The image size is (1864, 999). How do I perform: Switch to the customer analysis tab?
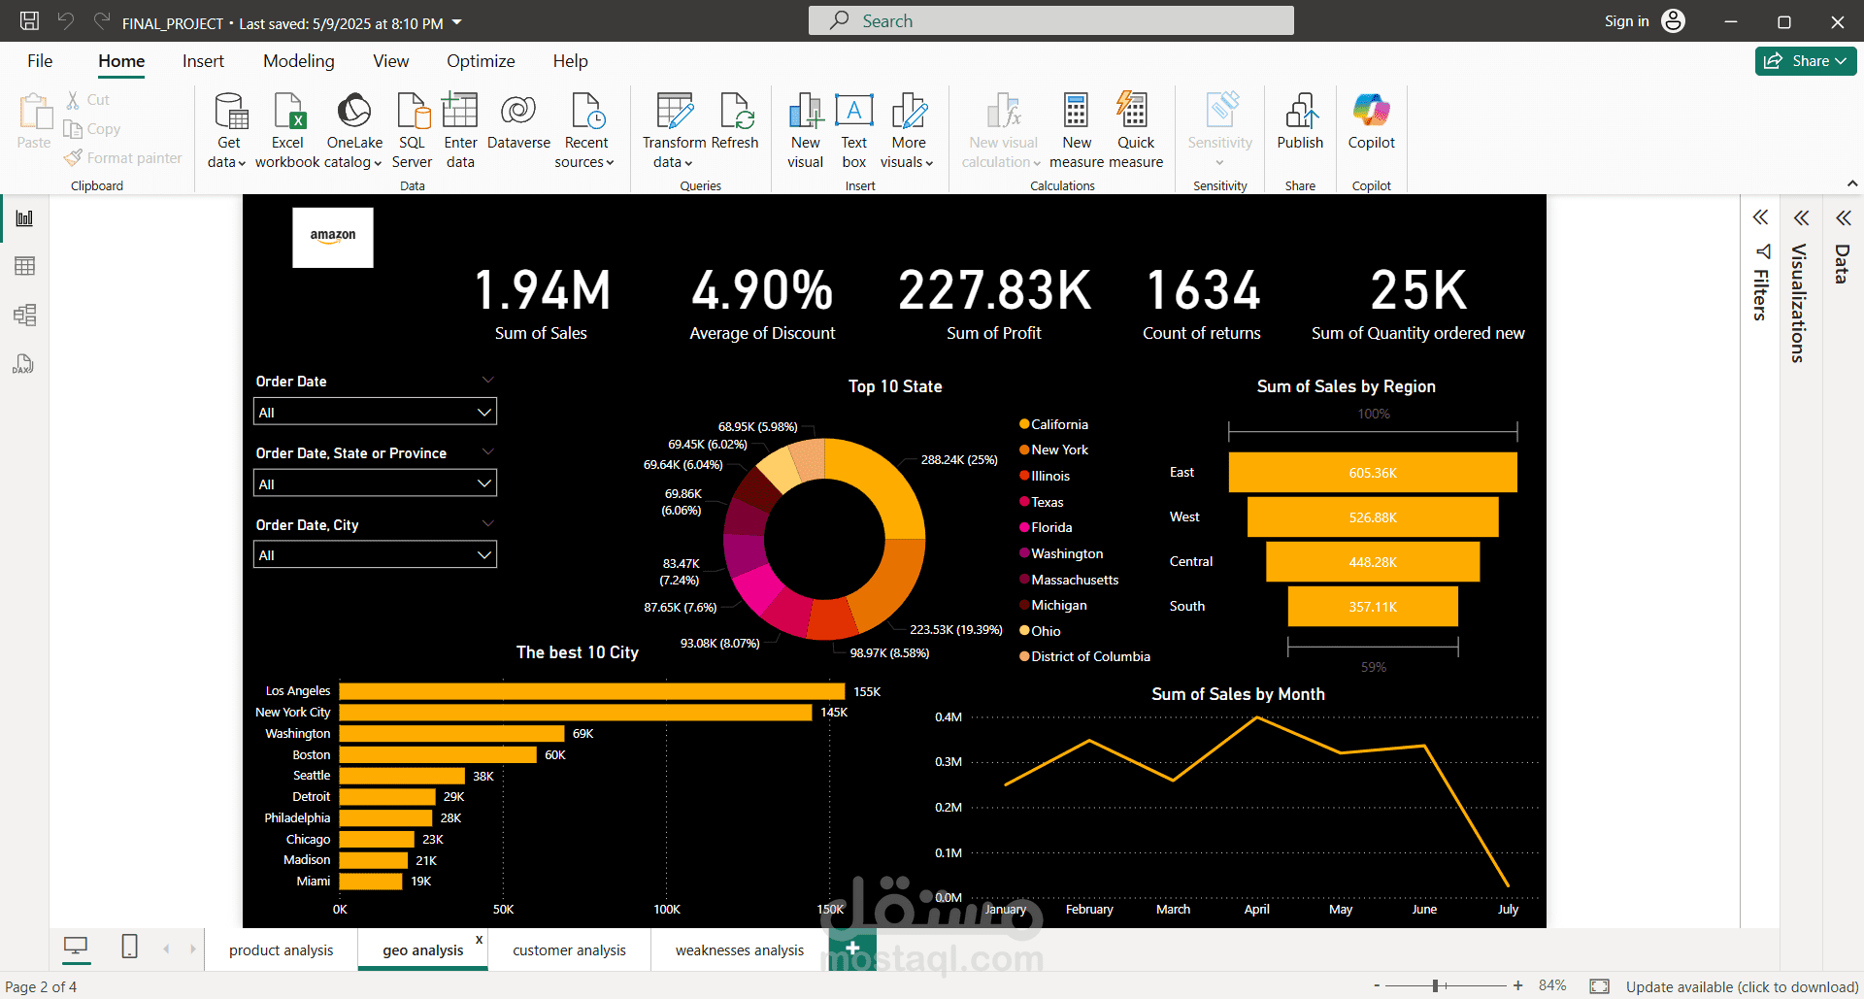569,949
